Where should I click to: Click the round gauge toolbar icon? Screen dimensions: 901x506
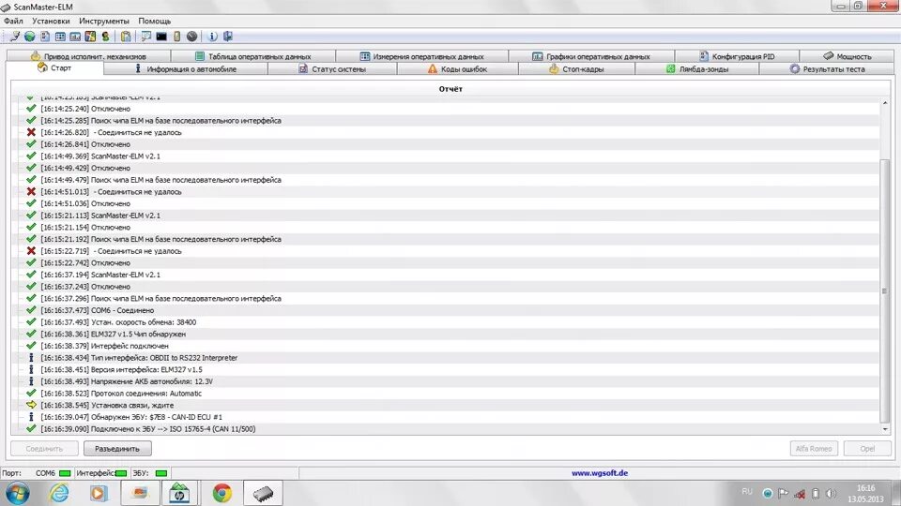[x=191, y=37]
